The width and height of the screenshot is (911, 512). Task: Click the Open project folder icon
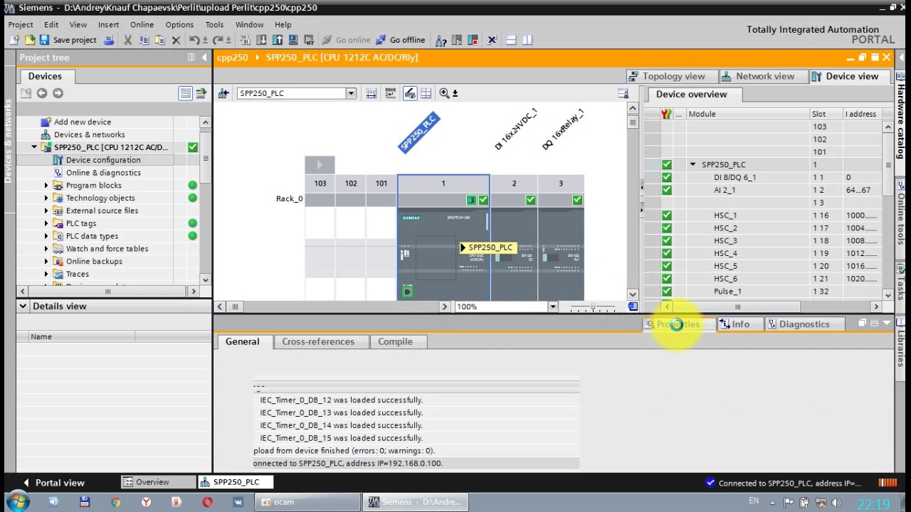(x=30, y=41)
